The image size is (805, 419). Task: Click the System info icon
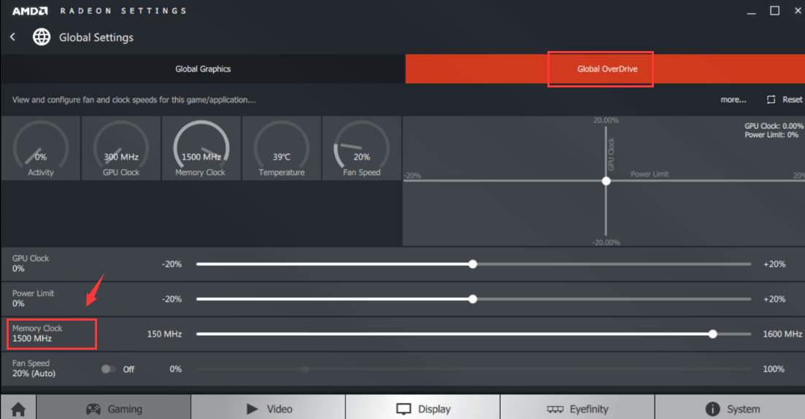point(712,409)
